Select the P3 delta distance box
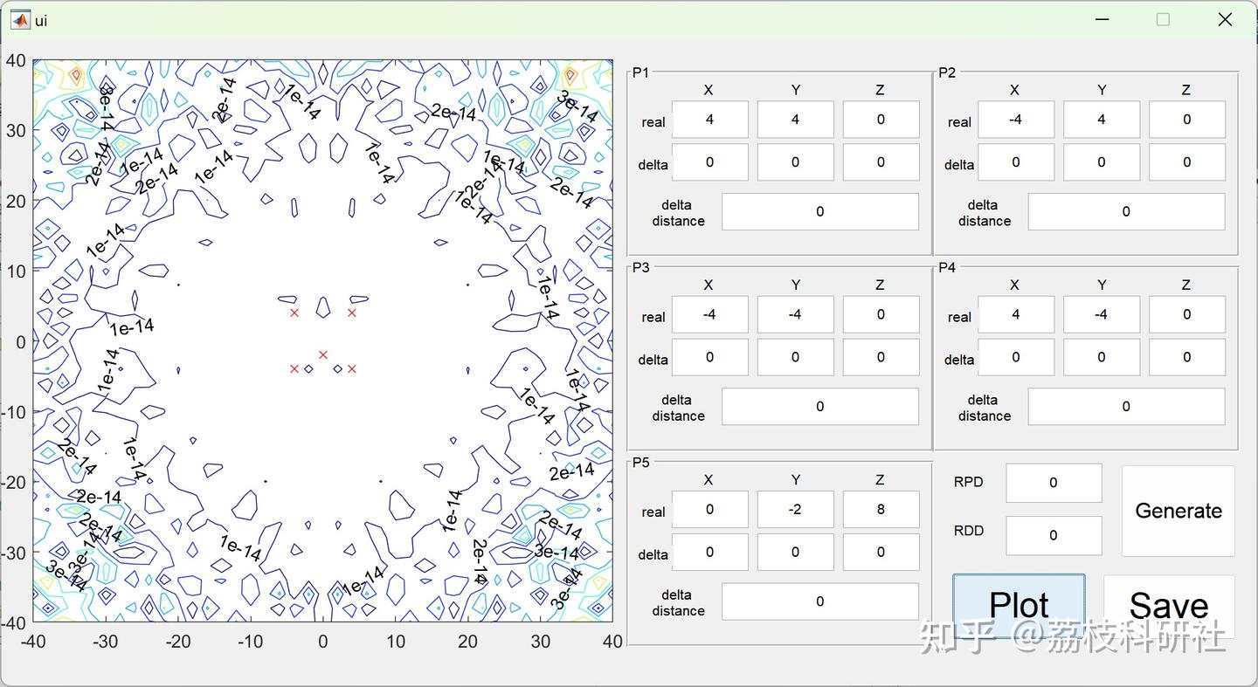The image size is (1258, 687). tap(820, 406)
